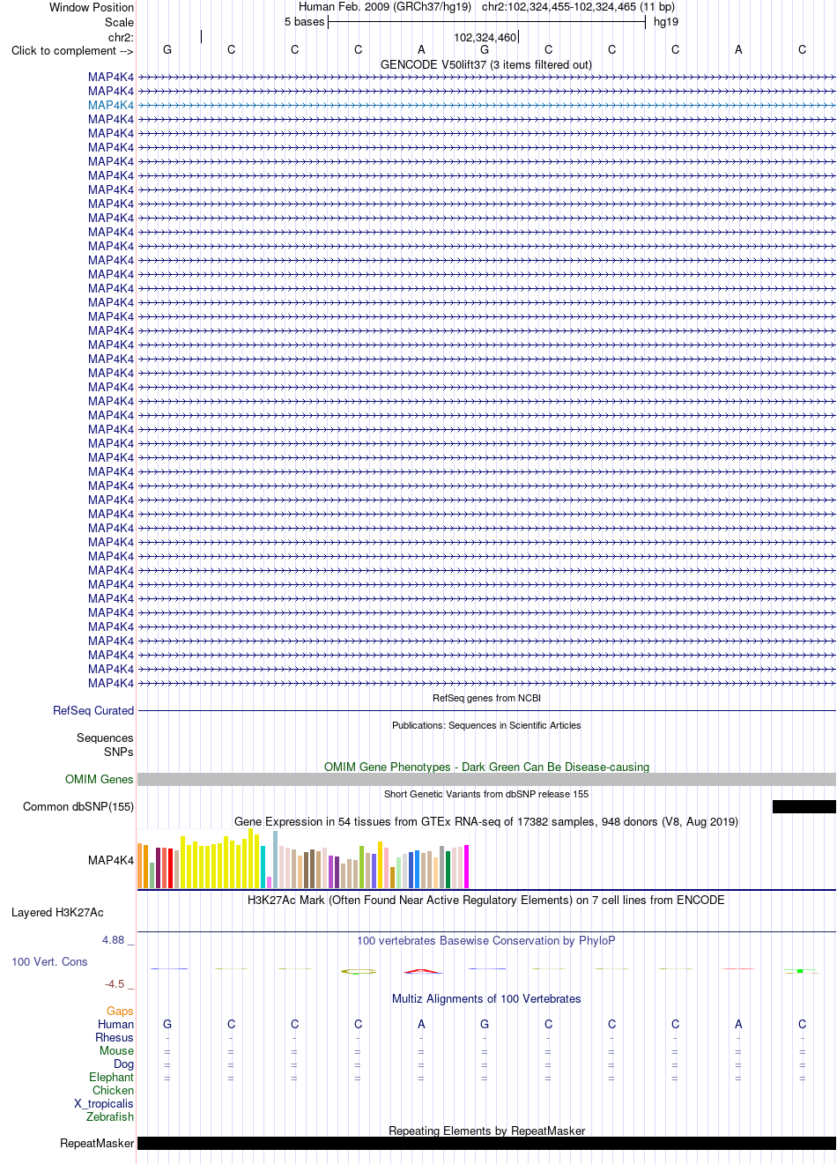Click the '5 bases' scale label

coord(304,21)
